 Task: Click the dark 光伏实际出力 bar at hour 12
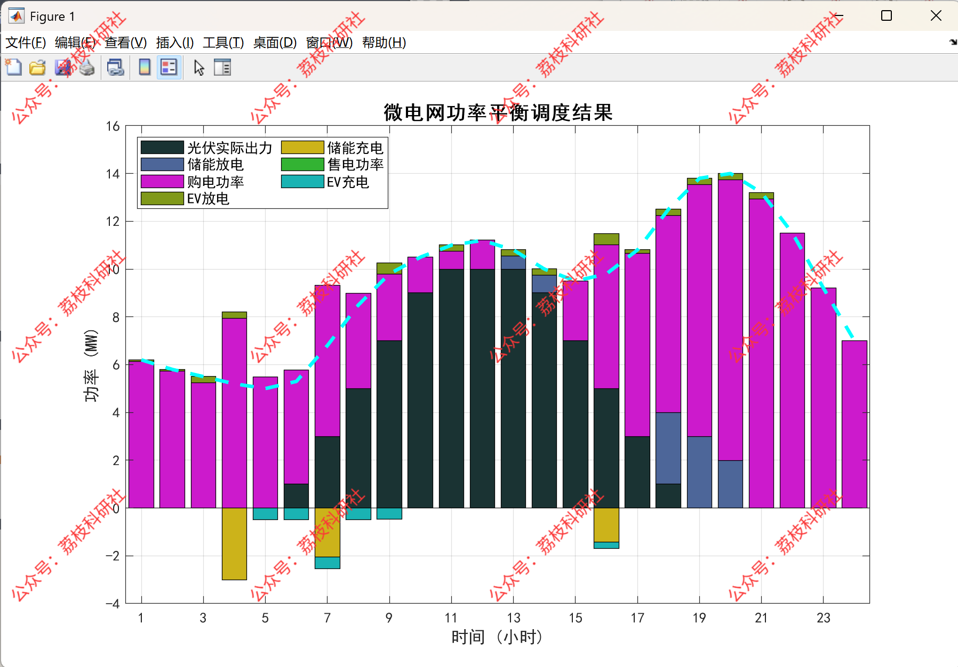tap(482, 388)
